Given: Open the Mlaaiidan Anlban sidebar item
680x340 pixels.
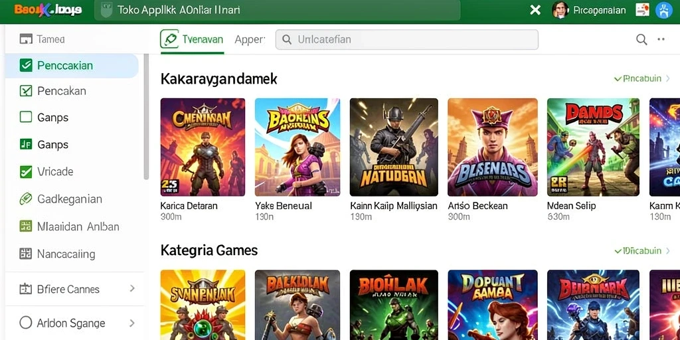Looking at the screenshot, I should click(x=72, y=226).
